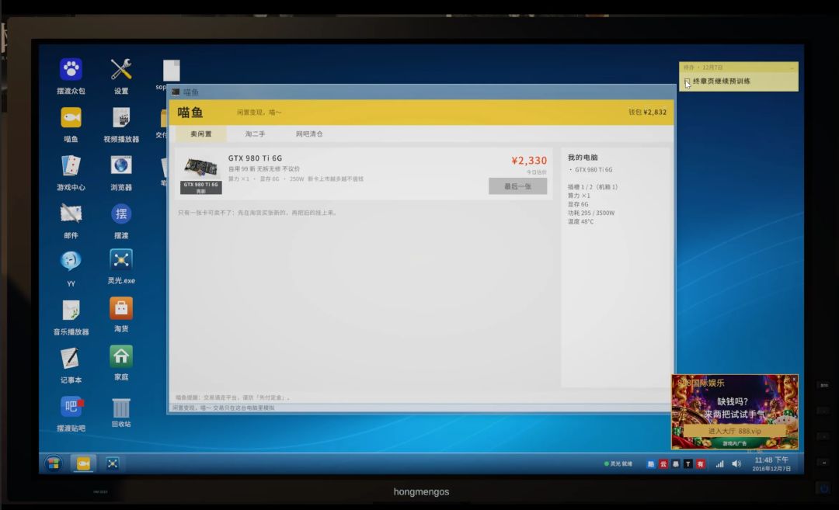
Task: Open the taskbar clock showing 11:48 下午
Action: pos(771,464)
